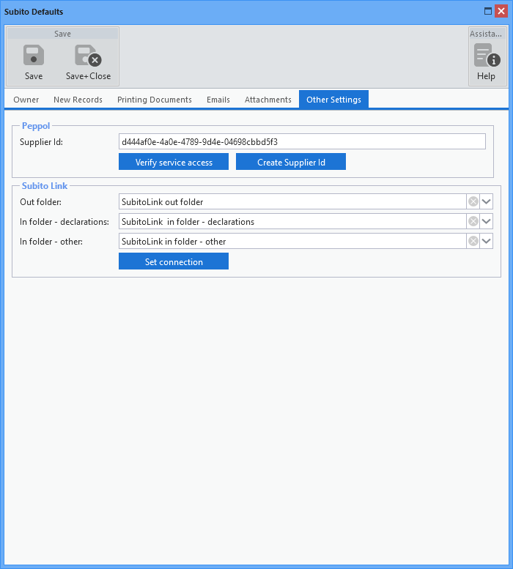Clear the Out folder field
This screenshot has height=569, width=513.
[x=473, y=201]
